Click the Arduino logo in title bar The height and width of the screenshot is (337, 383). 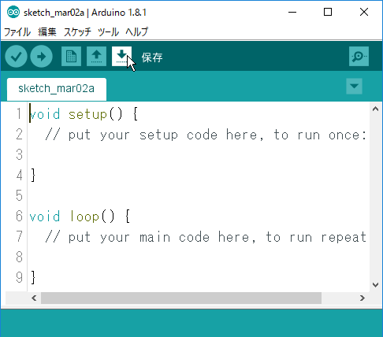pyautogui.click(x=13, y=12)
